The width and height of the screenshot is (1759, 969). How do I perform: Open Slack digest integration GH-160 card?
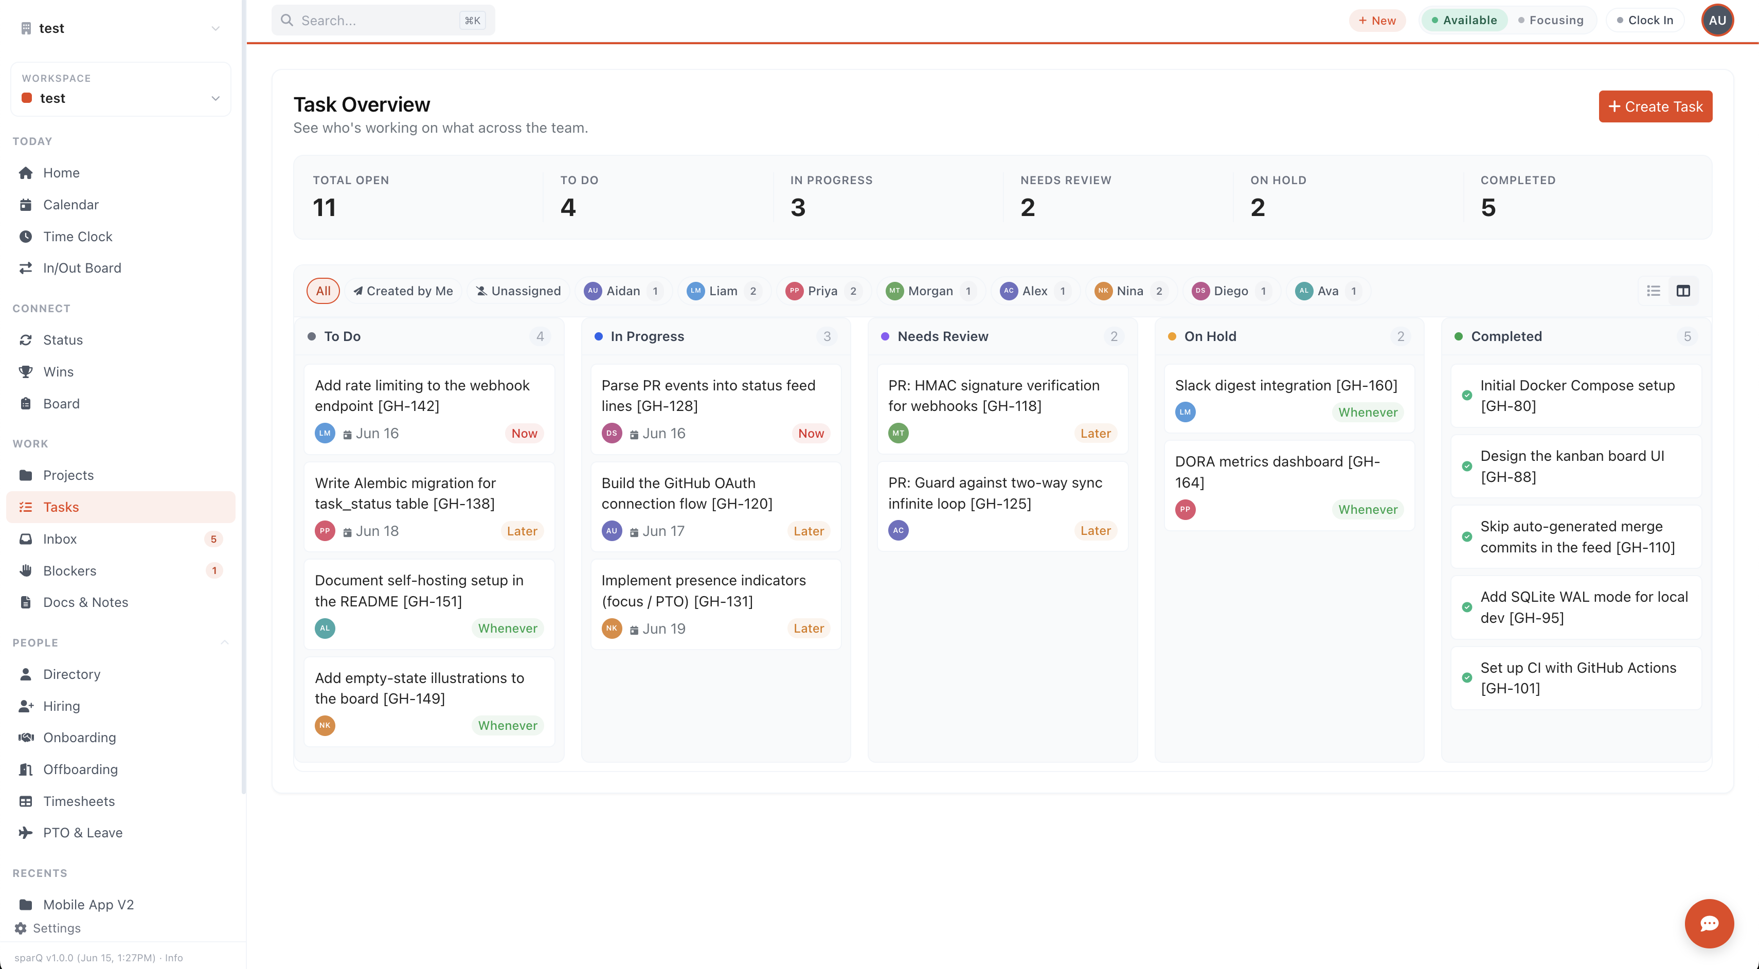(1289, 398)
